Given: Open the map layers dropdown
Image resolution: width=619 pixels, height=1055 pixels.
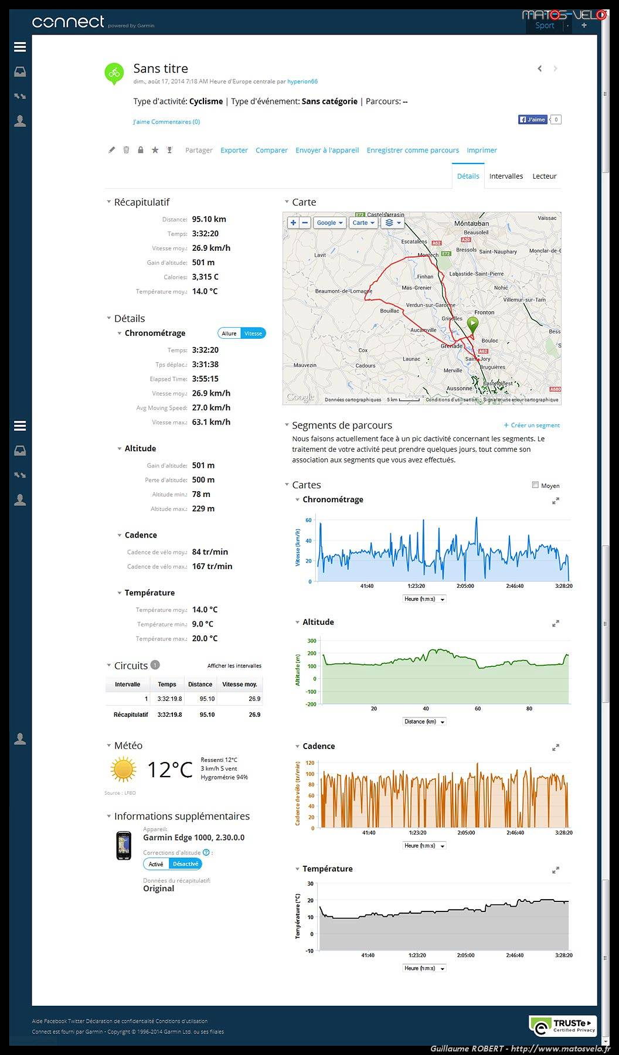Looking at the screenshot, I should tap(393, 223).
